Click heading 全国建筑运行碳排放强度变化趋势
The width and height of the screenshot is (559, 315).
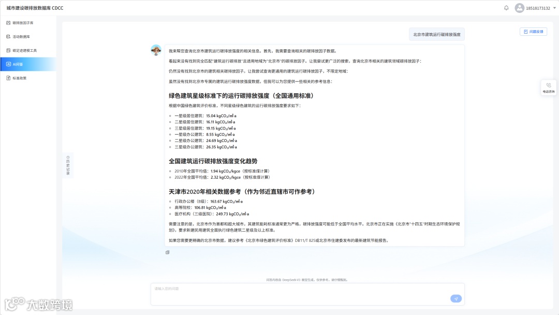pos(213,161)
